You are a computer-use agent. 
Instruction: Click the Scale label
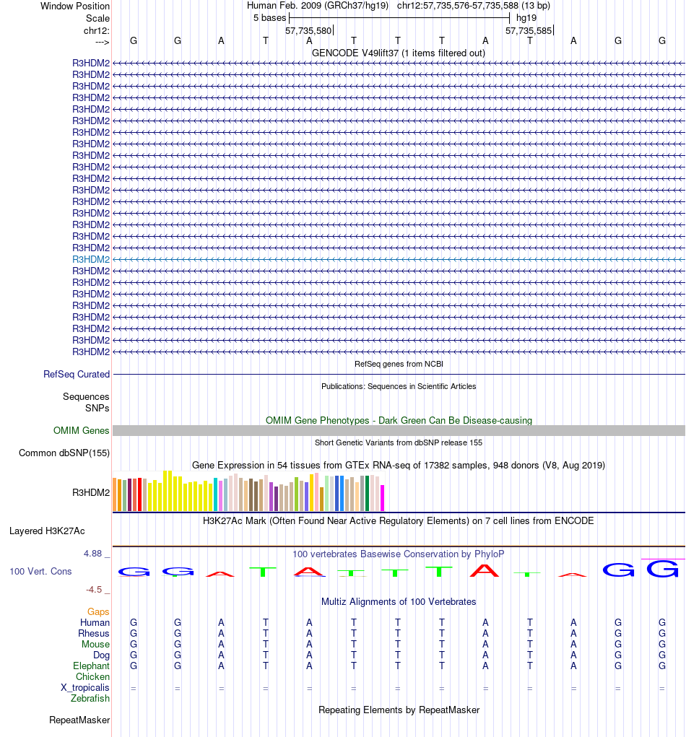(97, 18)
